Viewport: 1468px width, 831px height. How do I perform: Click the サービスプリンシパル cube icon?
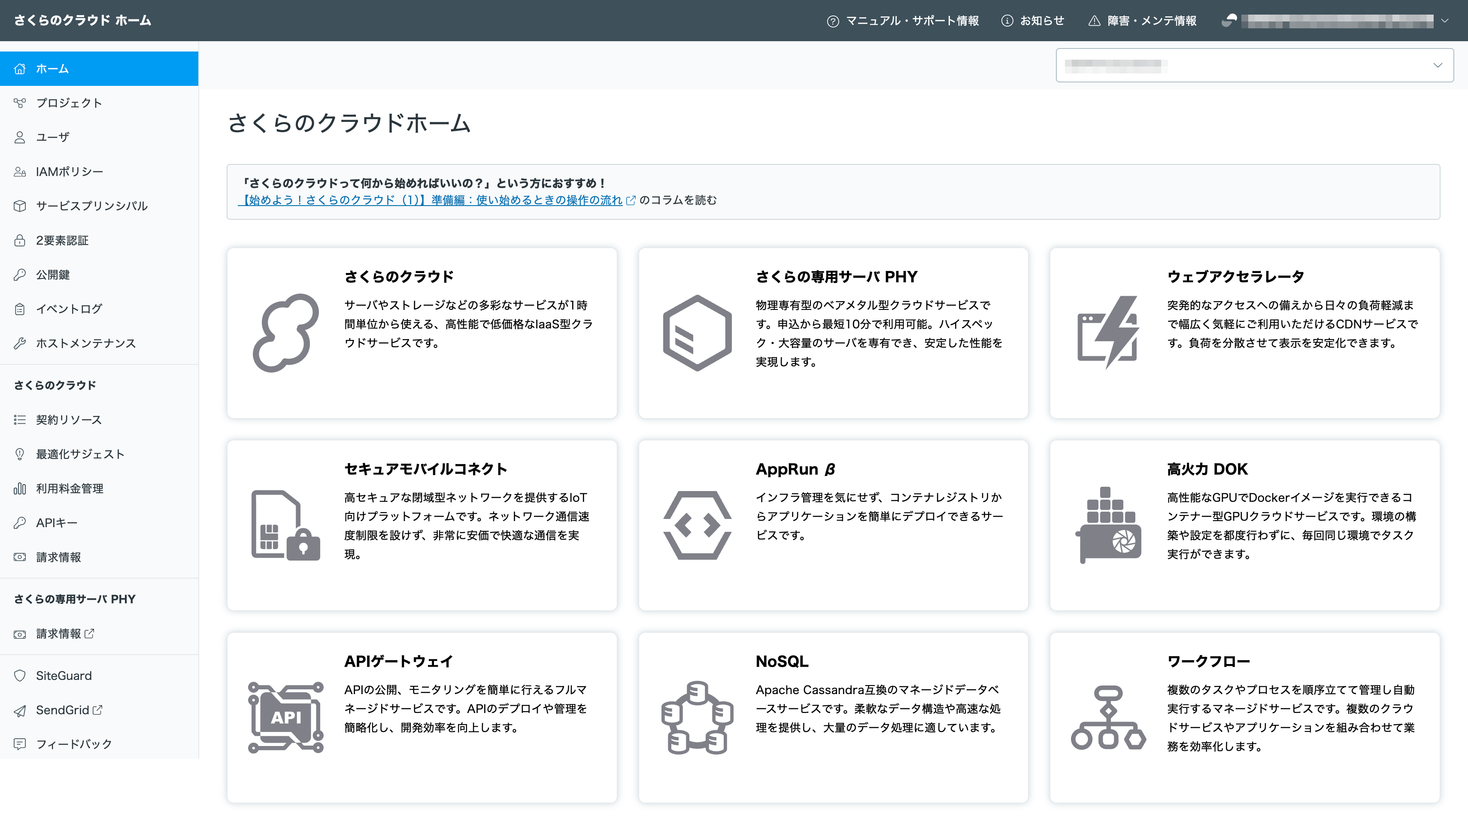click(20, 206)
